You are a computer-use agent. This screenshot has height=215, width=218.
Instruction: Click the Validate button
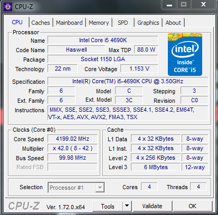(x=153, y=206)
